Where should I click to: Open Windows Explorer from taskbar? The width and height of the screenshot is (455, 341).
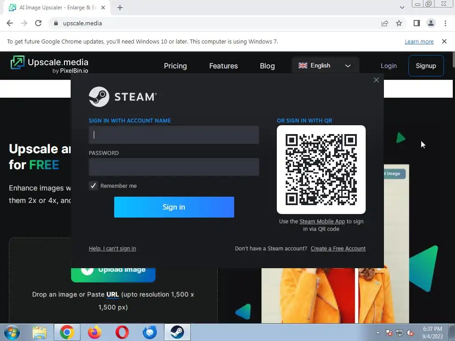[40, 332]
